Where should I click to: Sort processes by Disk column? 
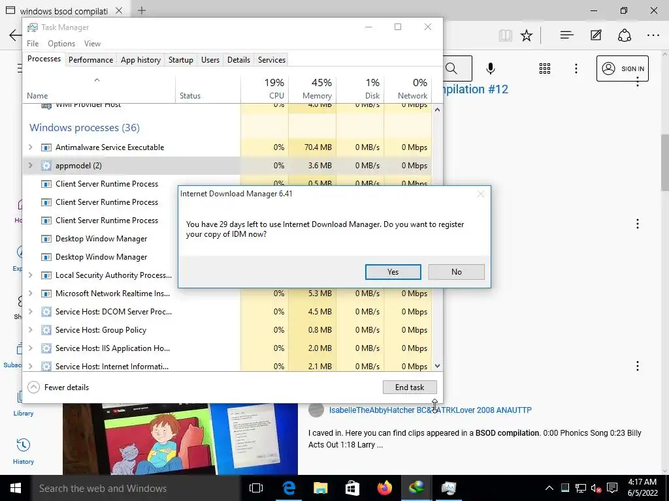pos(360,89)
